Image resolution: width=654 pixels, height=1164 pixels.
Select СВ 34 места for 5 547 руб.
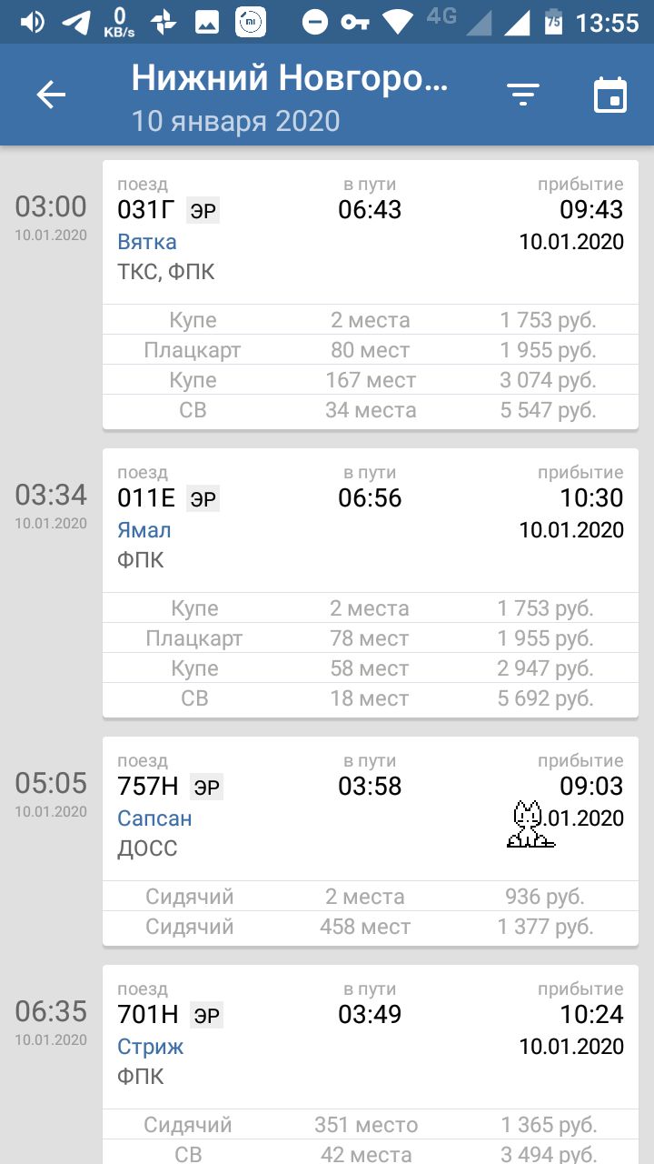click(371, 410)
